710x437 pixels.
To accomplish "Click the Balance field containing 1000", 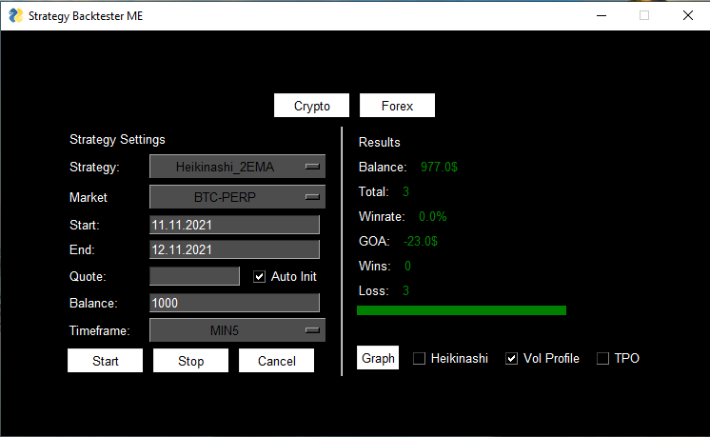I will click(234, 303).
